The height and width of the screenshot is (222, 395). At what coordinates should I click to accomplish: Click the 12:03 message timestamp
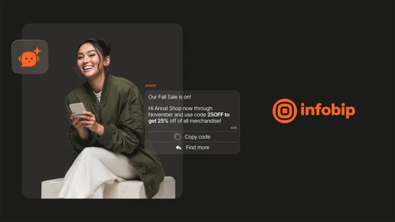pos(233,128)
